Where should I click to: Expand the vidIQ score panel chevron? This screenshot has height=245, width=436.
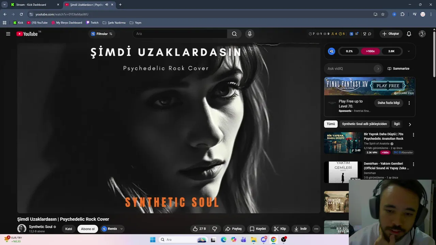click(408, 51)
